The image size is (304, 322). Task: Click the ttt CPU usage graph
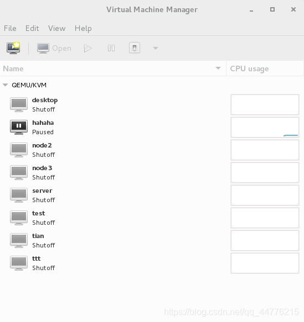point(265,263)
